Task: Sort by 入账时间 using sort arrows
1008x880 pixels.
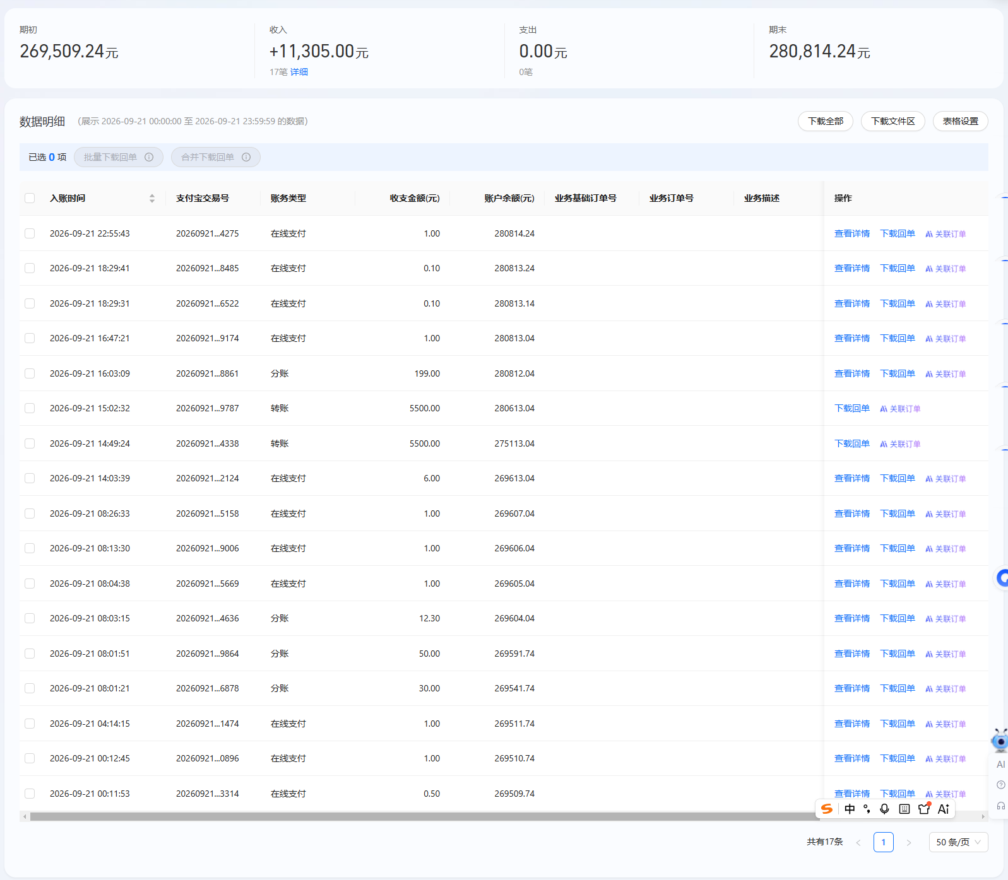Action: point(152,198)
